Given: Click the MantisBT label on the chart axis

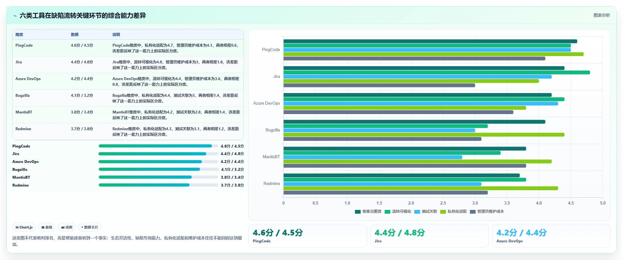Looking at the screenshot, I should (x=271, y=157).
